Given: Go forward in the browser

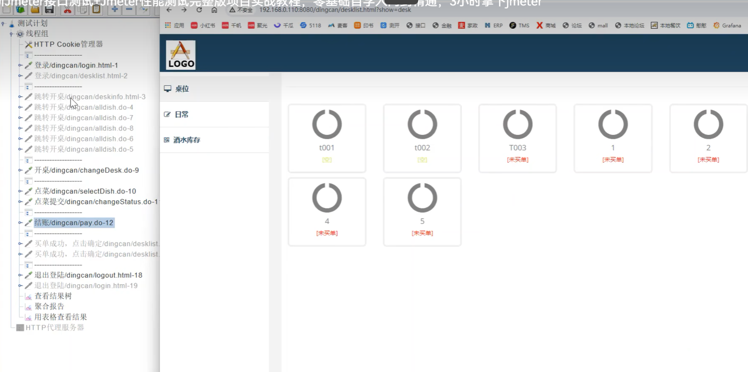Looking at the screenshot, I should (x=184, y=10).
